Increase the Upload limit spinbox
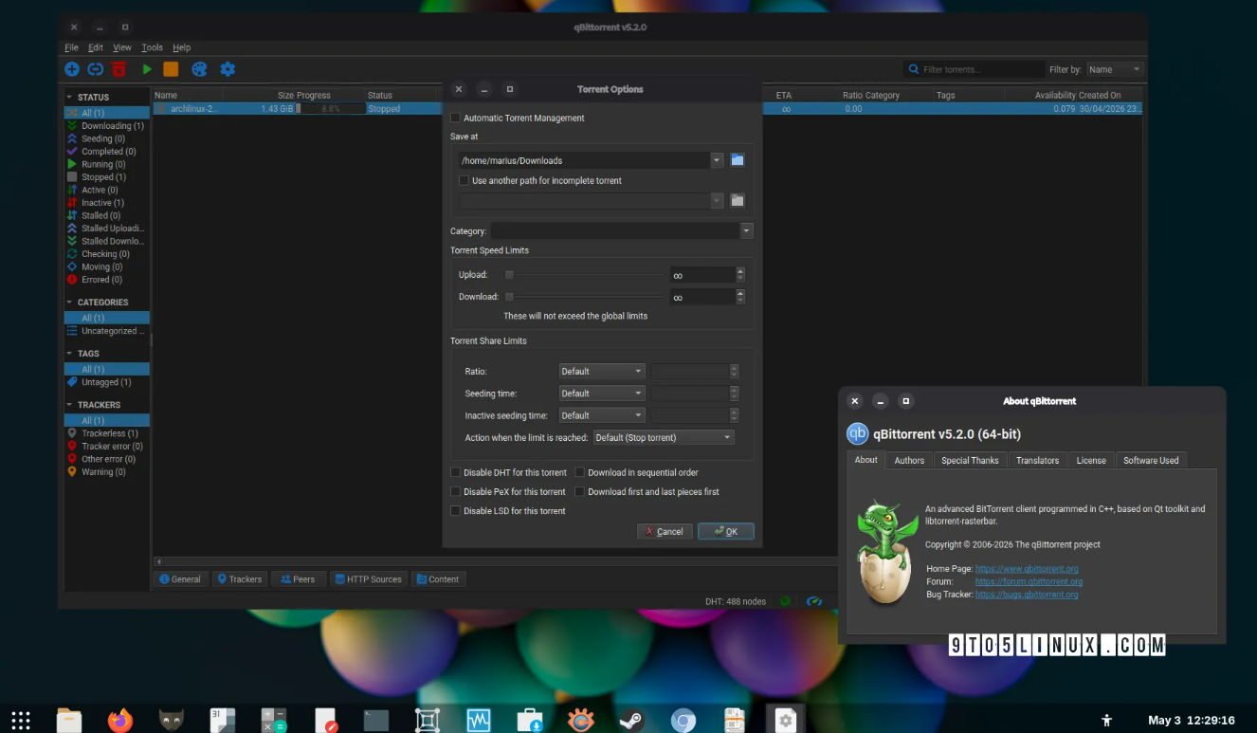 tap(740, 271)
